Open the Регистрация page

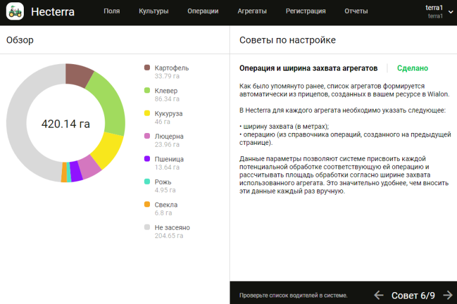point(305,11)
